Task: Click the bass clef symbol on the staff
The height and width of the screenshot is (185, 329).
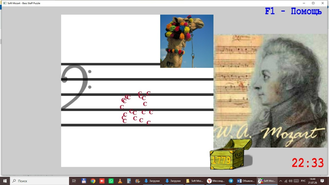Action: (x=76, y=87)
